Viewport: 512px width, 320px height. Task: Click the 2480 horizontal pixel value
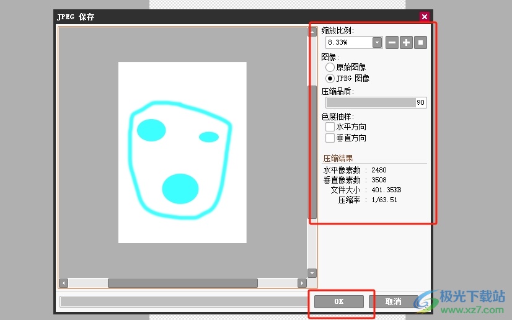click(379, 170)
